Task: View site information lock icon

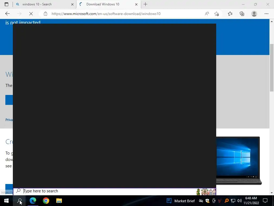Action: [x=45, y=14]
